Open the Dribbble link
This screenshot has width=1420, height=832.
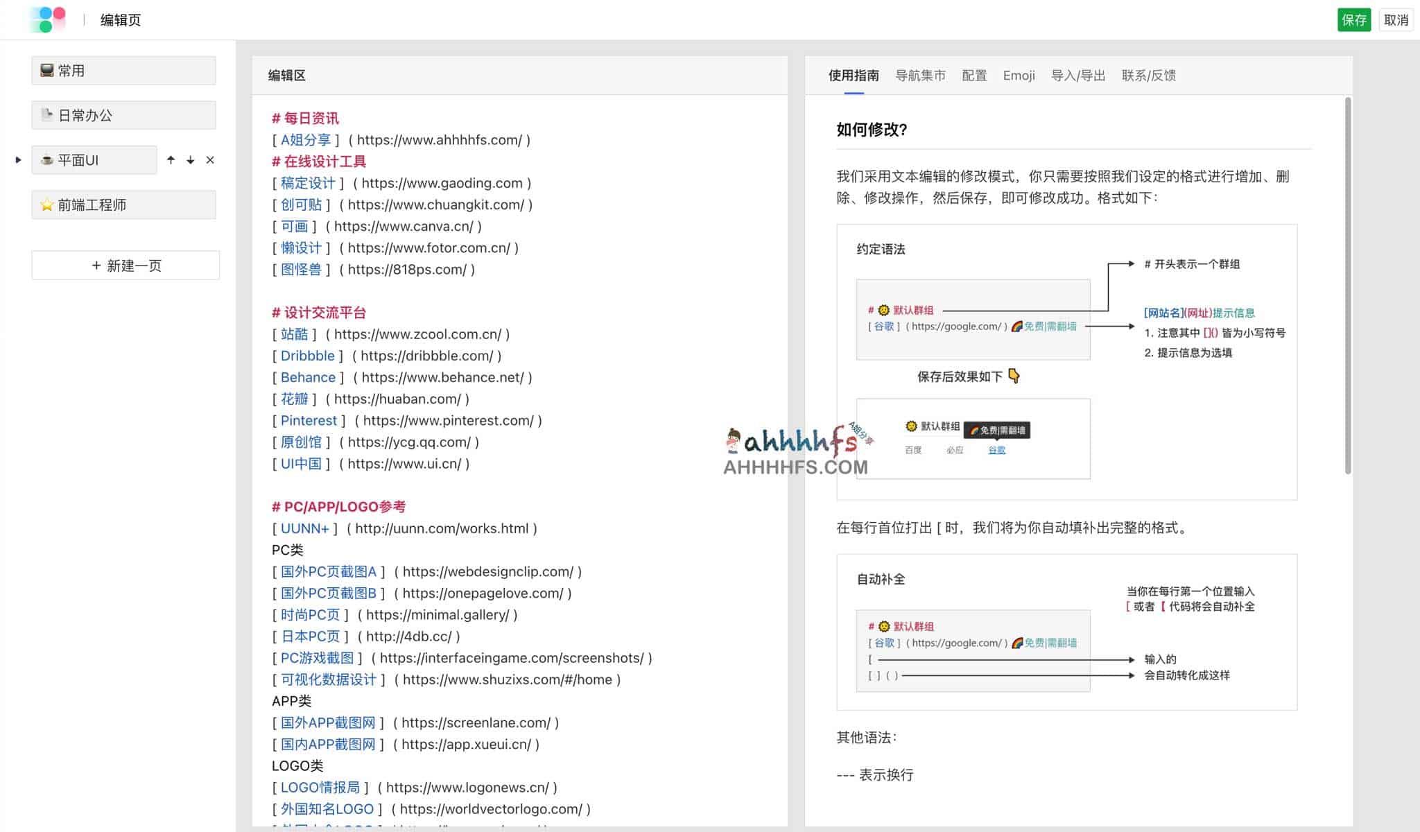click(307, 356)
